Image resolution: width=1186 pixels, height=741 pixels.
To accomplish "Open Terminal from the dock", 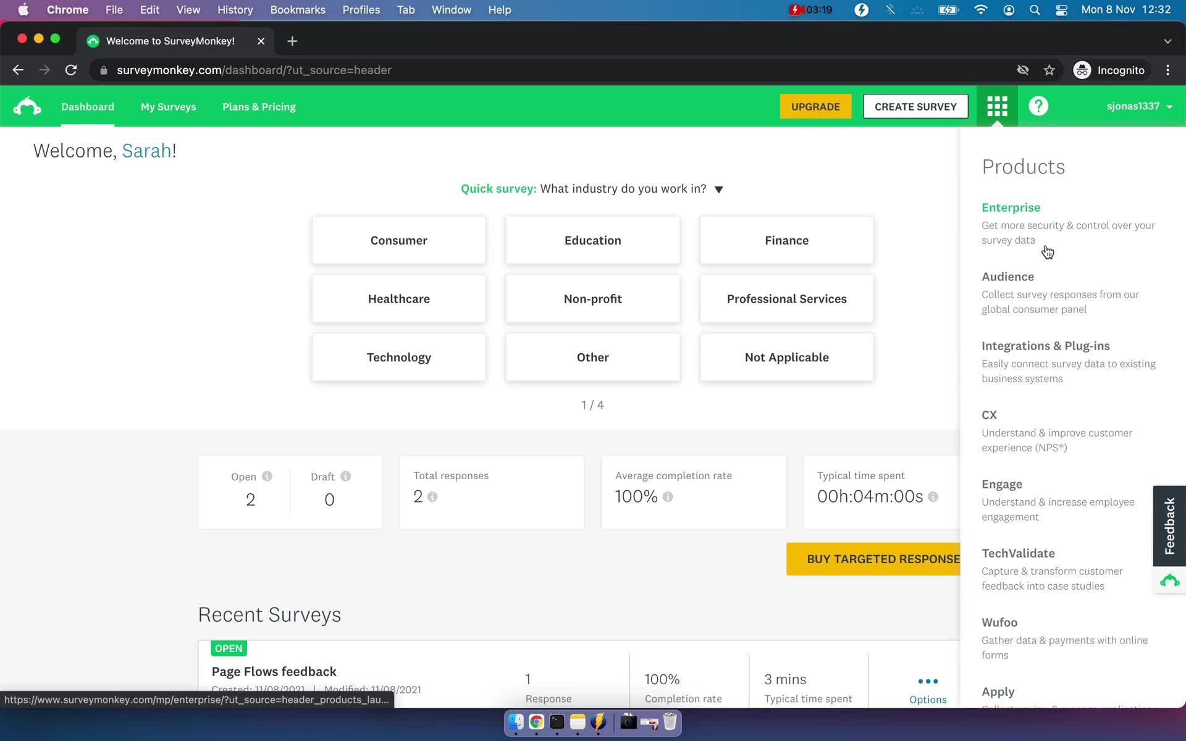I will 557,722.
